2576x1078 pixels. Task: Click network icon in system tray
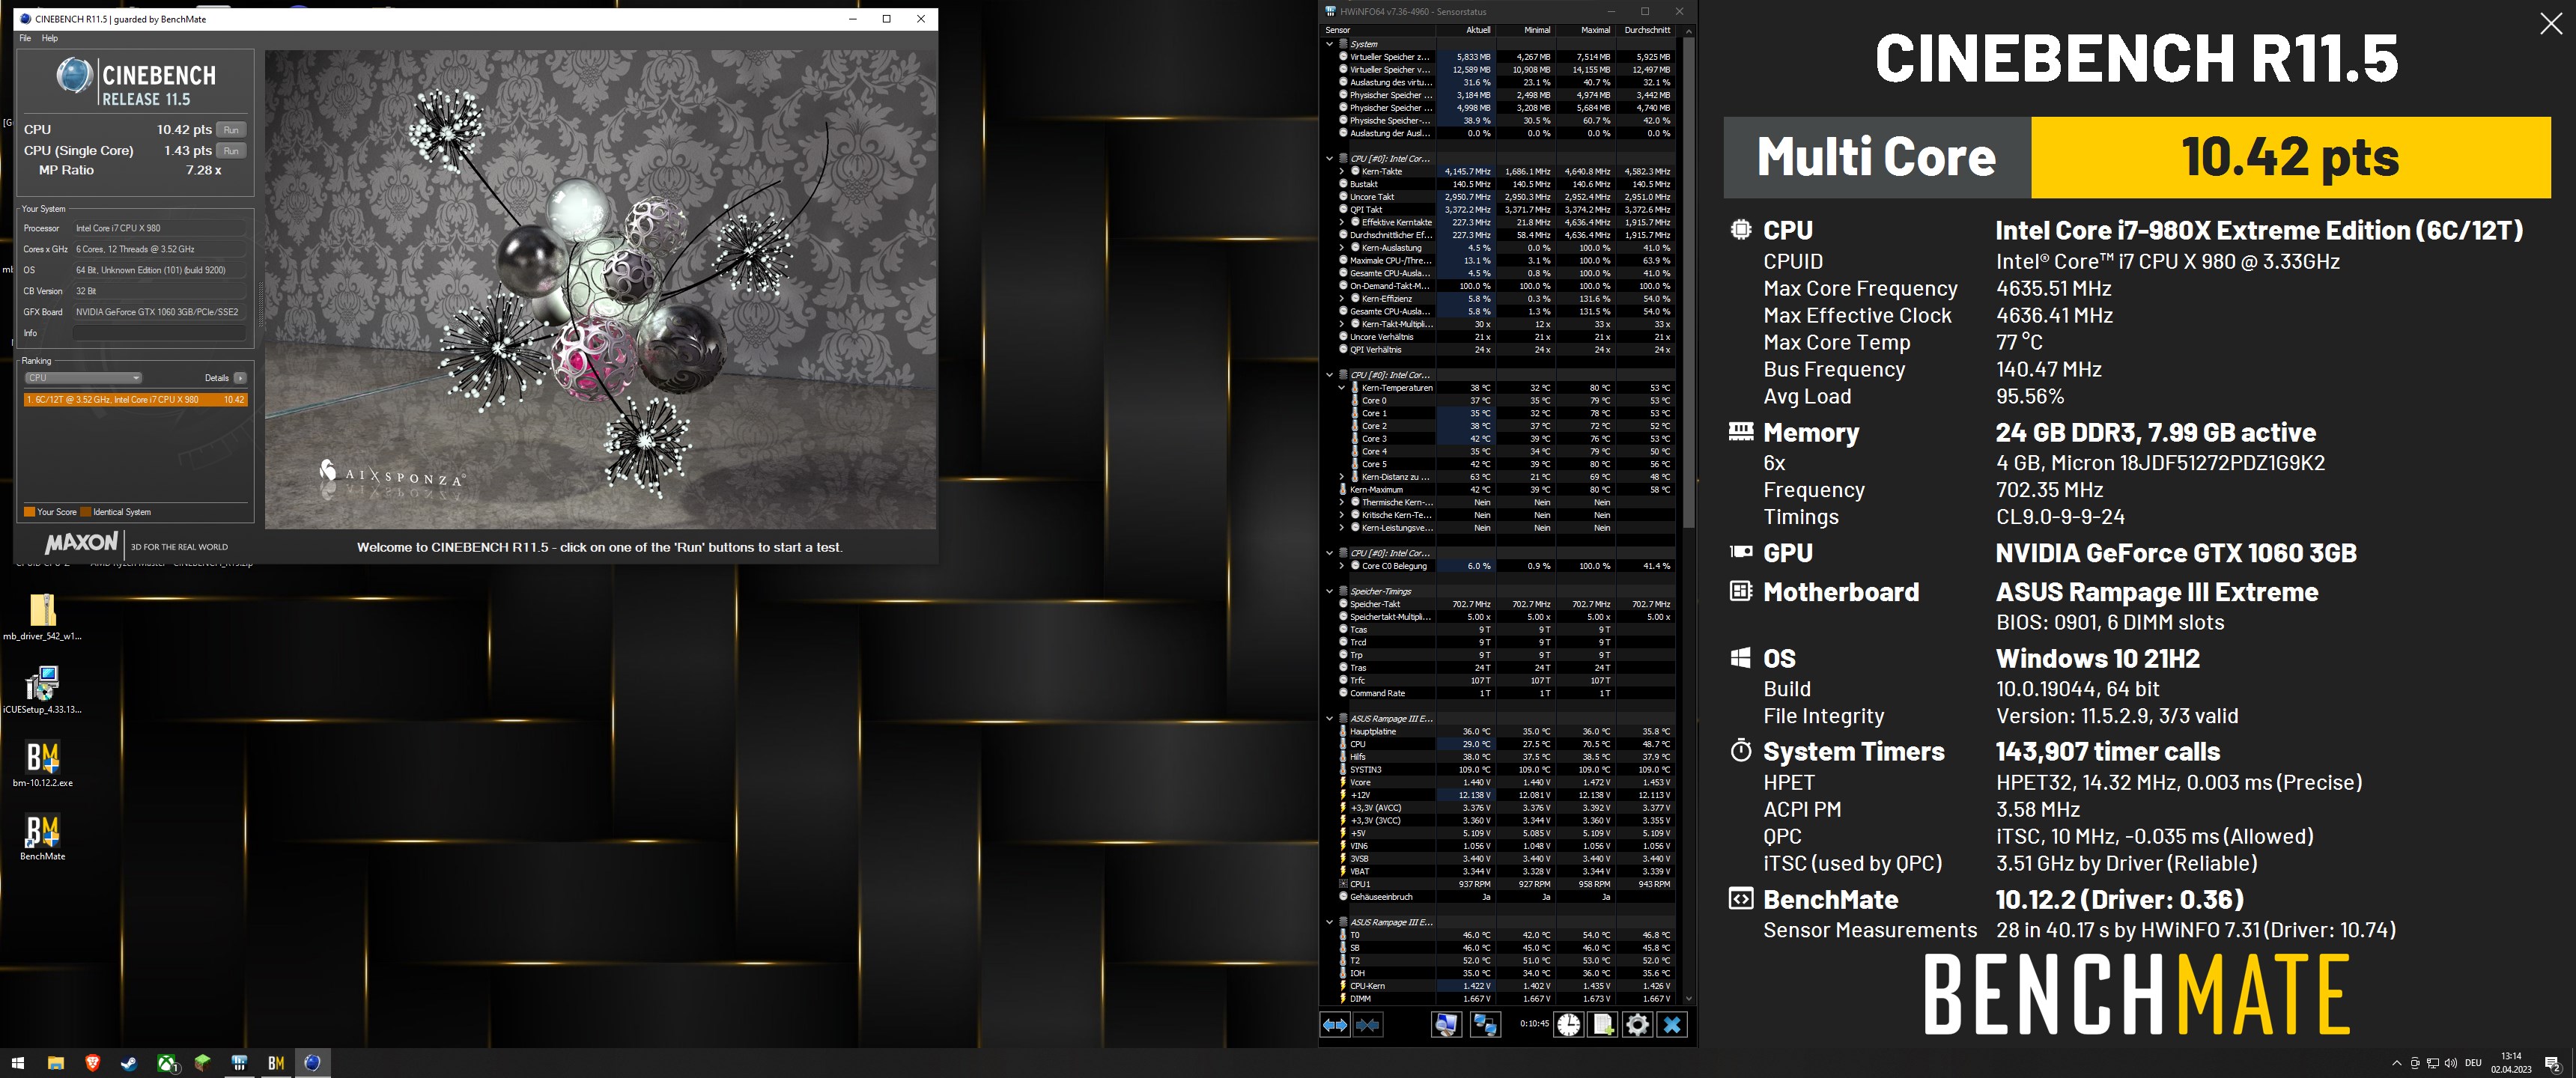[2433, 1063]
